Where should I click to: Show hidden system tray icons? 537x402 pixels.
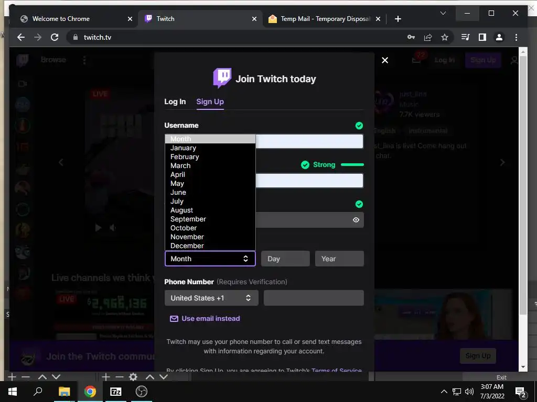pos(444,392)
